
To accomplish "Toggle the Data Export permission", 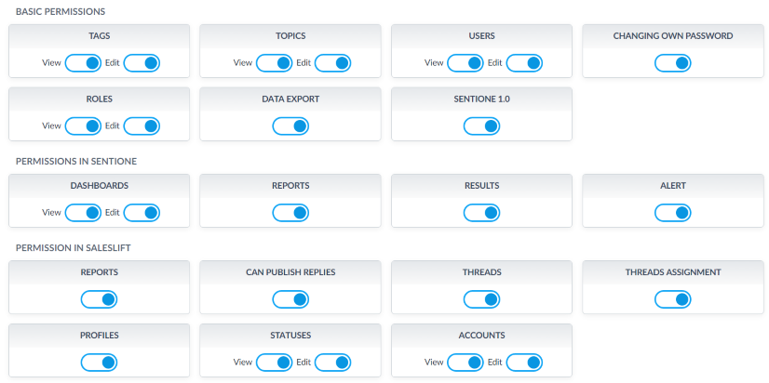I will 290,126.
